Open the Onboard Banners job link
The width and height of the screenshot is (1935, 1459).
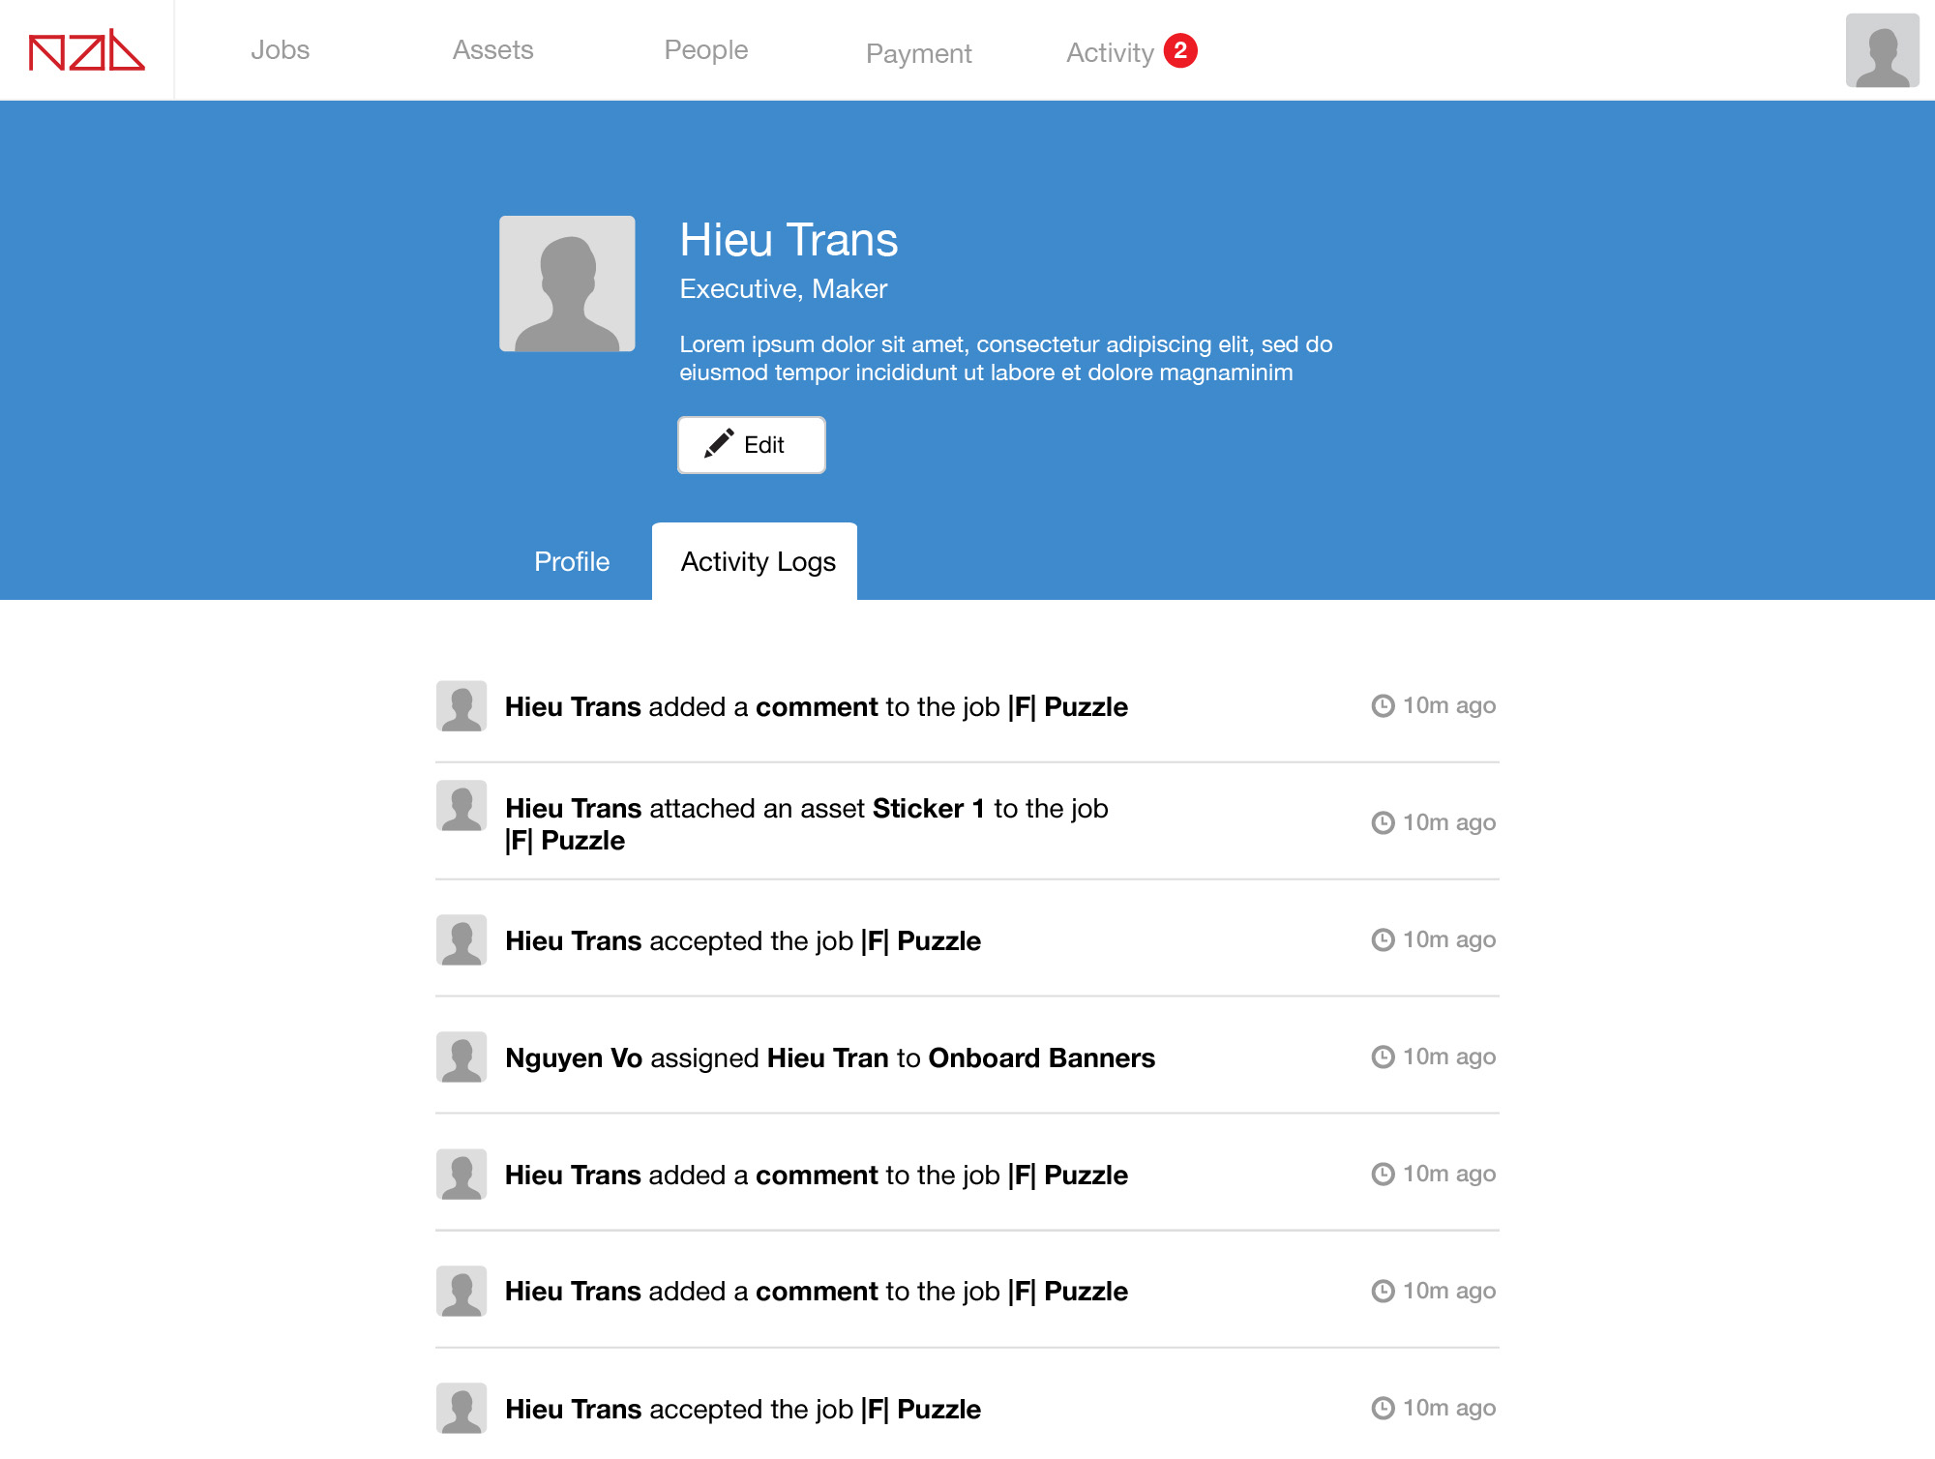point(1041,1057)
